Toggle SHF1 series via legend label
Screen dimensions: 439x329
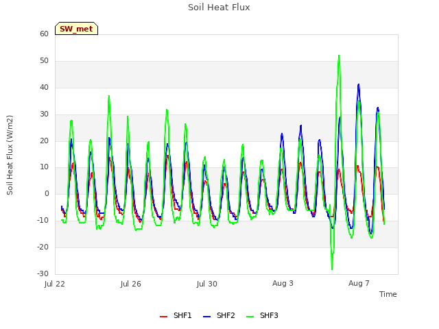[x=182, y=315]
